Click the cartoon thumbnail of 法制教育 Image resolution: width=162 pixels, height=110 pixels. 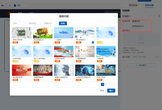click(106, 52)
